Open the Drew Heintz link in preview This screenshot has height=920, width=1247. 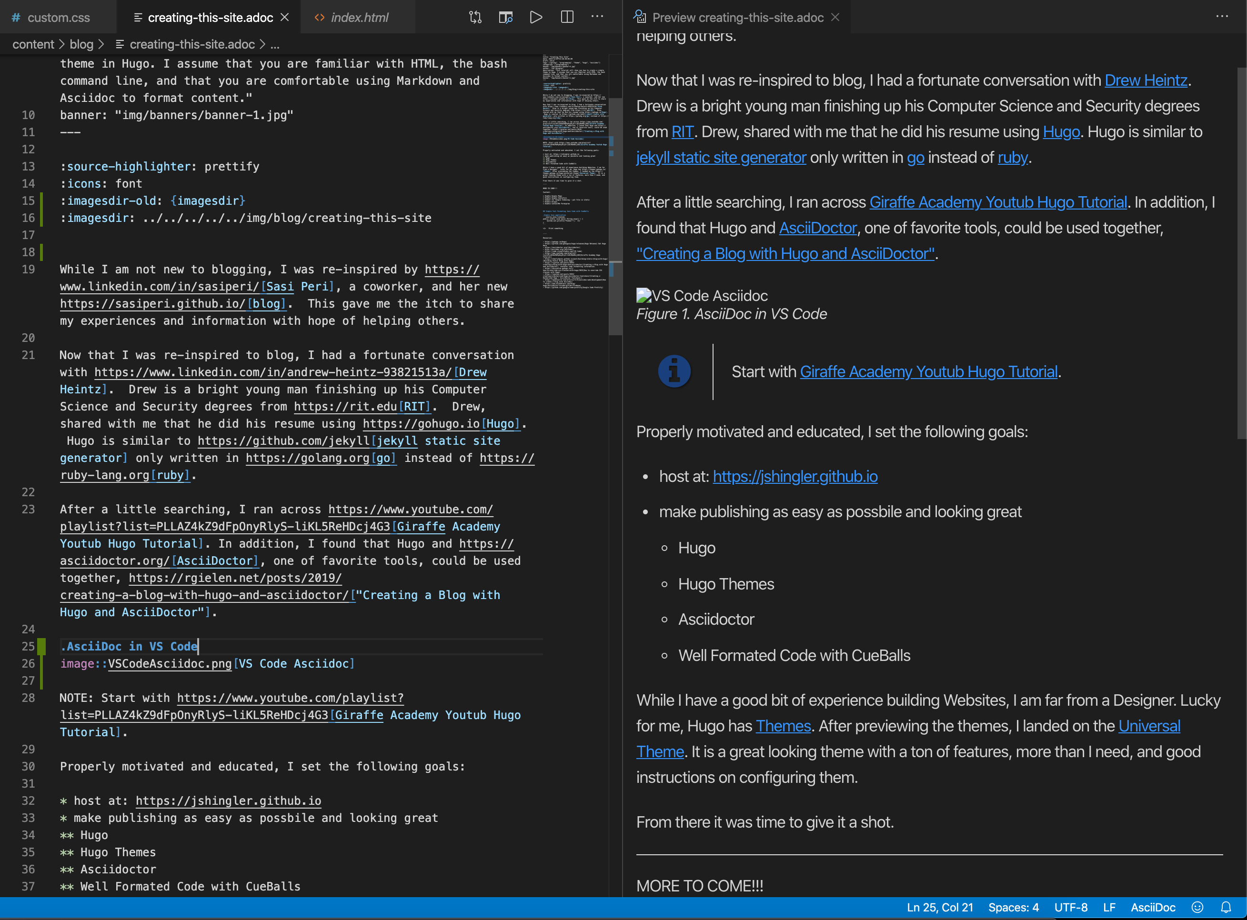tap(1146, 80)
